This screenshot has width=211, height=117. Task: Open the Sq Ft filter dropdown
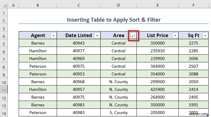(x=205, y=36)
